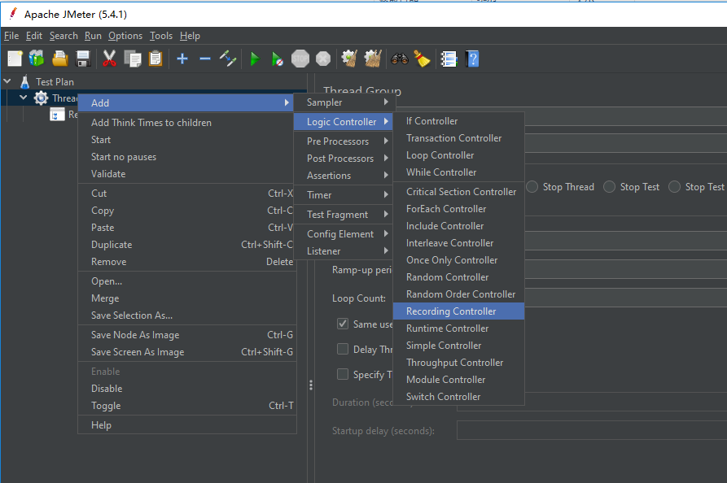Choose Recording Controller from submenu
727x483 pixels.
point(458,311)
